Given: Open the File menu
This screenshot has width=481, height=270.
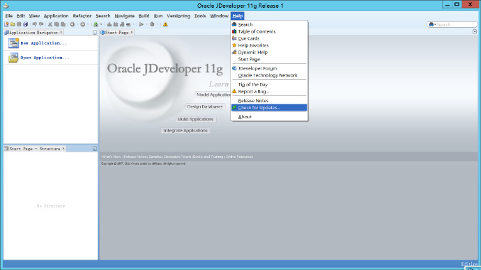Looking at the screenshot, I should click(x=9, y=16).
